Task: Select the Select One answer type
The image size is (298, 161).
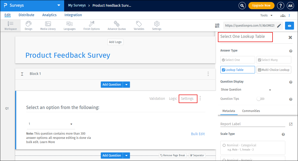Action: [x=238, y=60]
